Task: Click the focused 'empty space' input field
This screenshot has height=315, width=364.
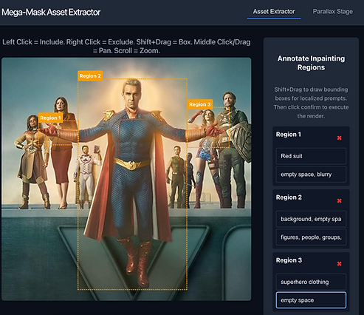Action: click(311, 300)
